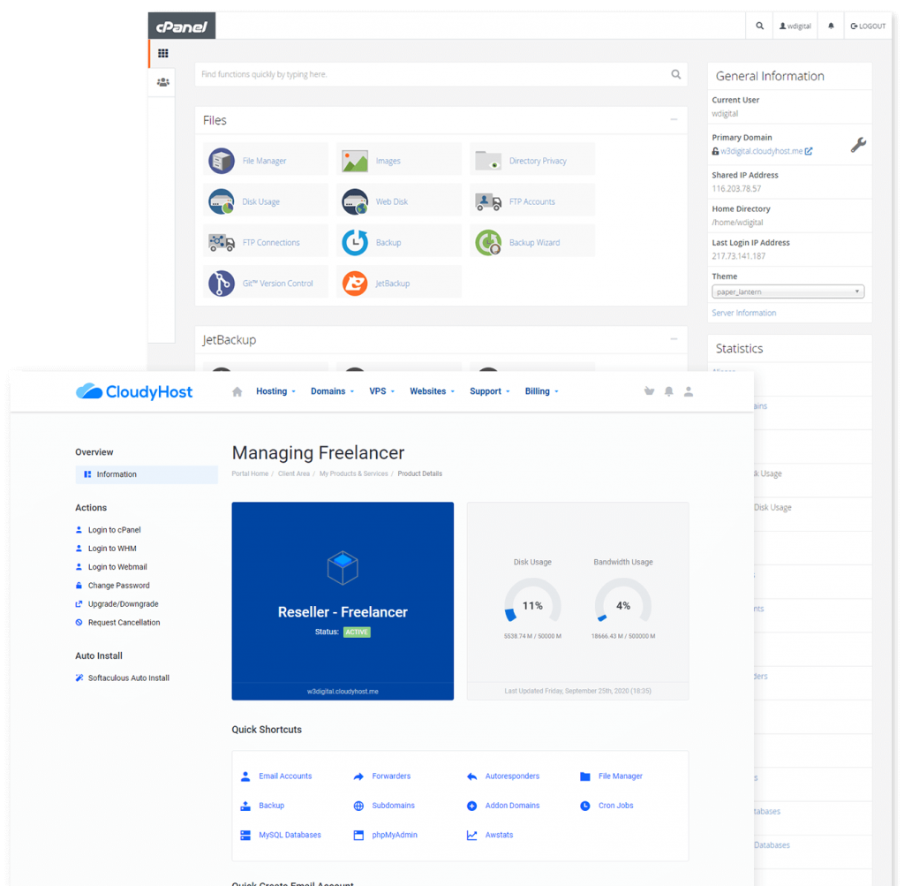The width and height of the screenshot is (904, 886).
Task: Open the CloudyHost shopping cart icon
Action: 649,391
